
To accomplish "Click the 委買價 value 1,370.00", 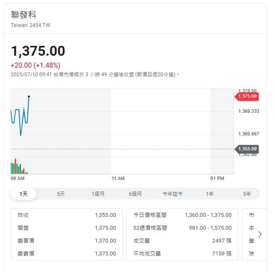I will (105, 241).
